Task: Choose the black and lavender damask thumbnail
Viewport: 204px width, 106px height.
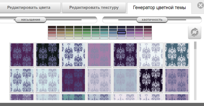Action: point(48,55)
